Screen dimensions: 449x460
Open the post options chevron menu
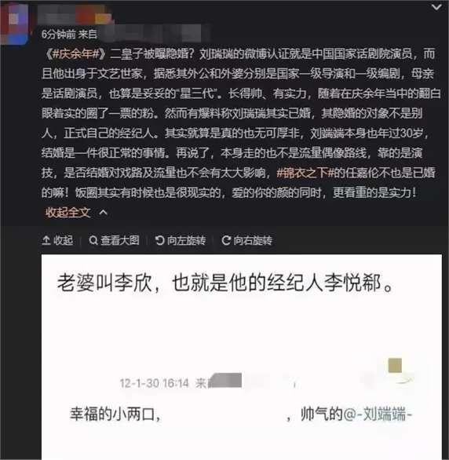[x=436, y=7]
